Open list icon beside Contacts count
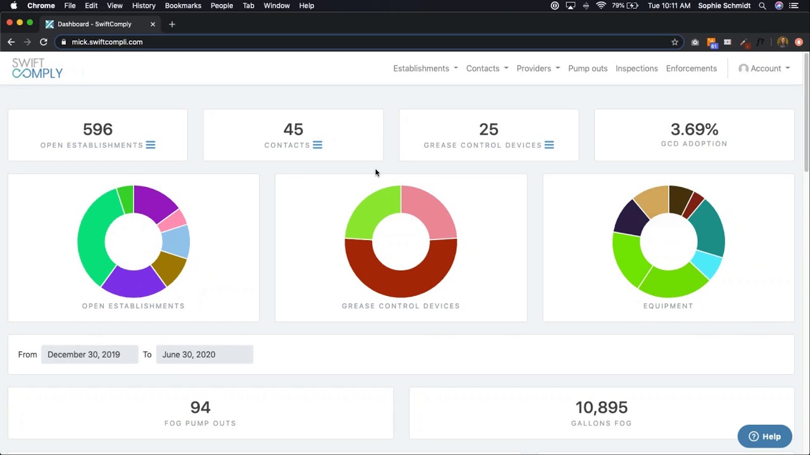 click(318, 145)
